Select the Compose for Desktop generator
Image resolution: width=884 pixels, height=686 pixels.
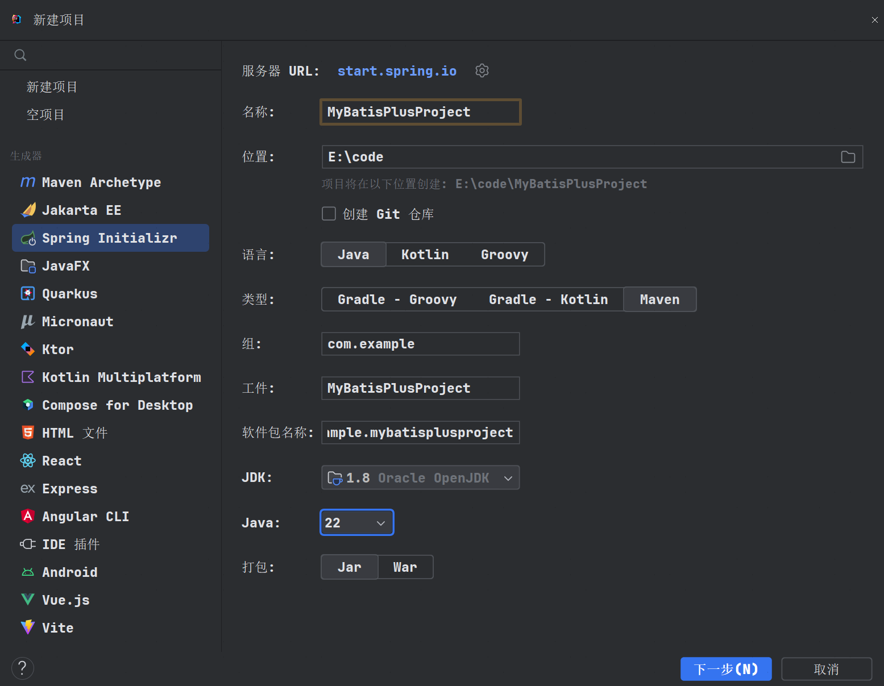[111, 405]
